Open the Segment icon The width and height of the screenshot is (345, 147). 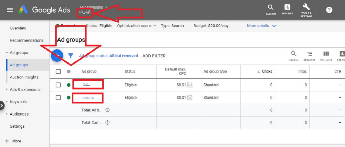coord(309,56)
